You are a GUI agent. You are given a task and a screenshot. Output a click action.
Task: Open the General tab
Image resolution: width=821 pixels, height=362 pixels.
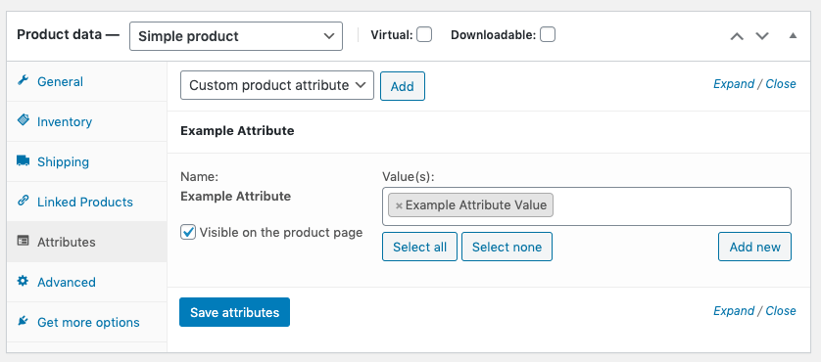[87, 81]
